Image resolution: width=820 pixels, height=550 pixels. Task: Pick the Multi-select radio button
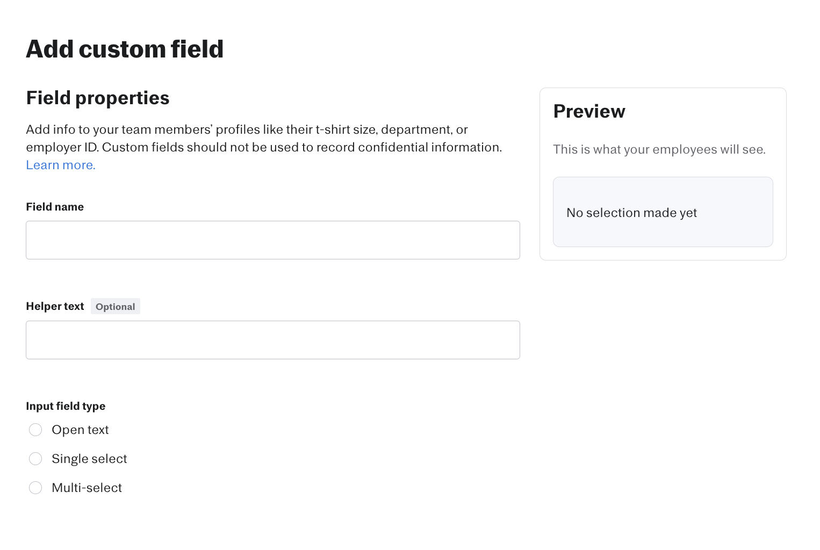(x=35, y=488)
